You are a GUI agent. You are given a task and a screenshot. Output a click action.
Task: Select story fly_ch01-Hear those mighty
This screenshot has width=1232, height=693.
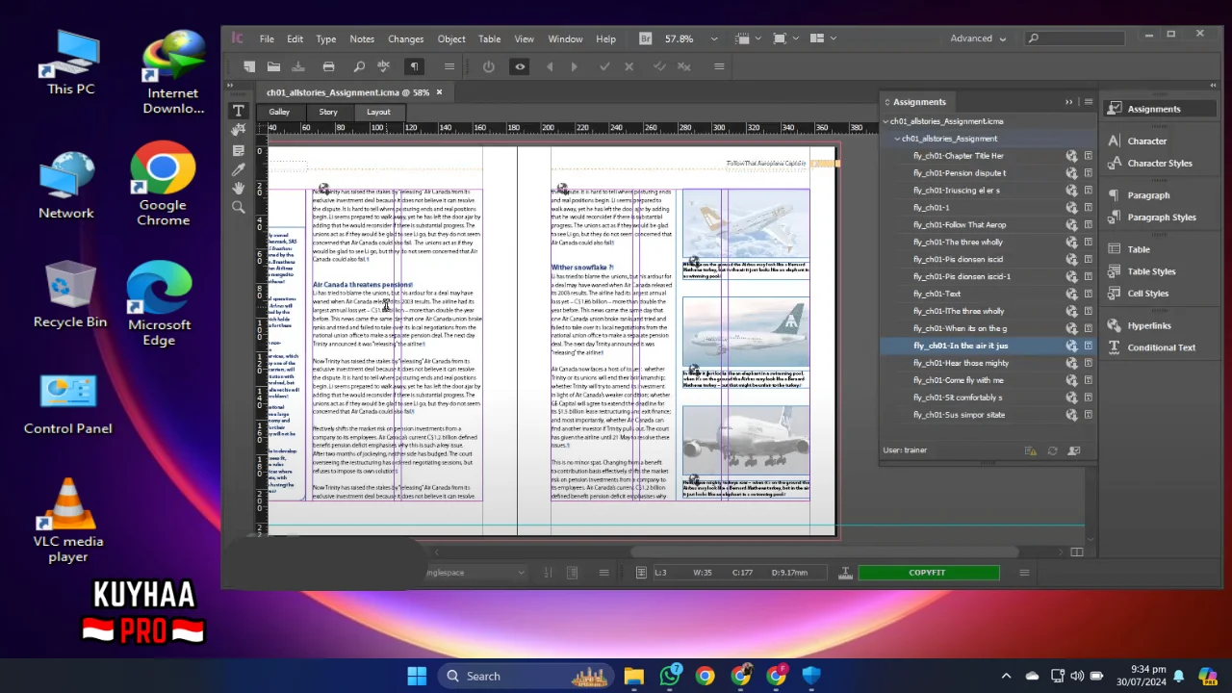(962, 363)
